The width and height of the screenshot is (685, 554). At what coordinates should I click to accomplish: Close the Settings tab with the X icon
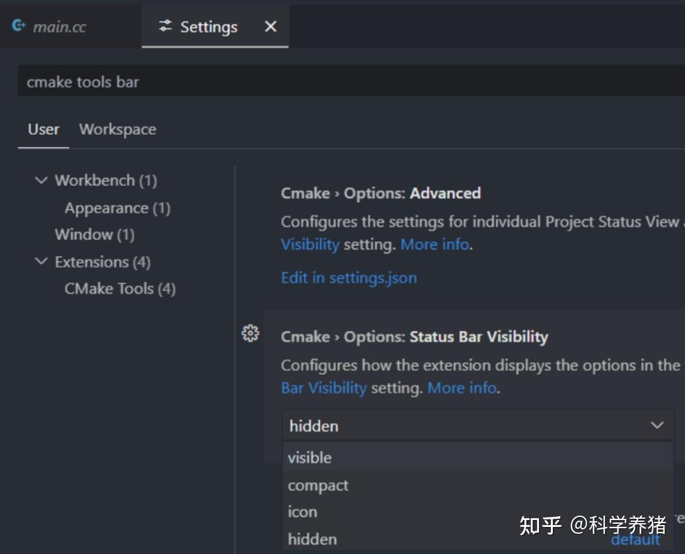(x=270, y=26)
